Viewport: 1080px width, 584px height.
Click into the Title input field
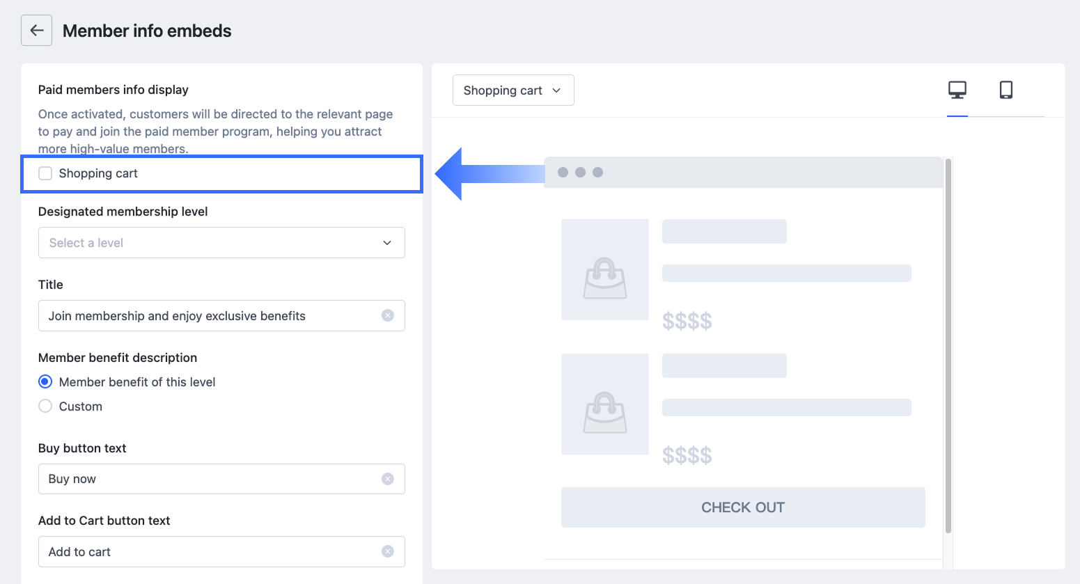point(209,316)
